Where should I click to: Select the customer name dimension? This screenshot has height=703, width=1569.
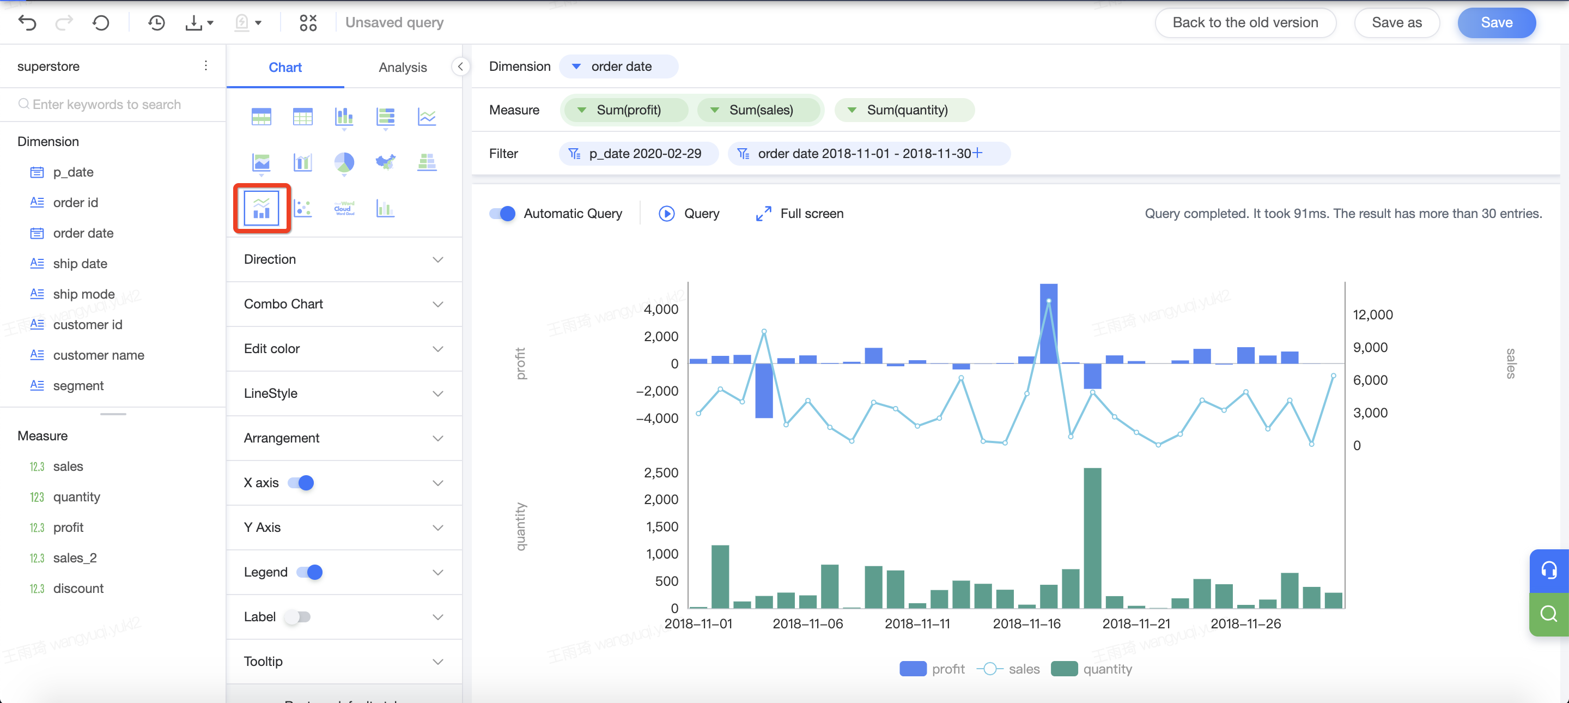(98, 355)
